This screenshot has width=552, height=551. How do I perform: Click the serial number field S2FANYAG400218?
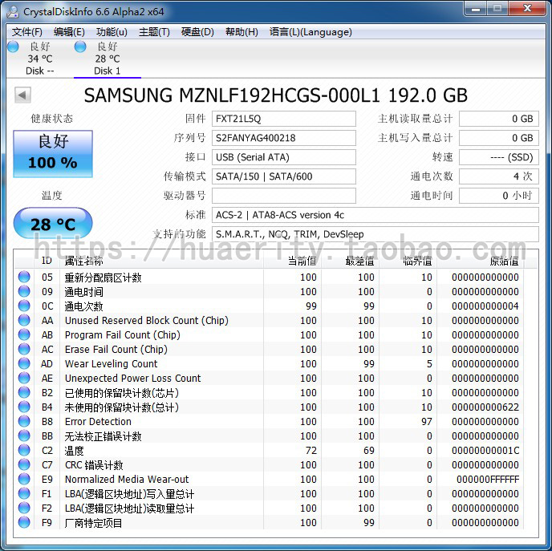284,138
